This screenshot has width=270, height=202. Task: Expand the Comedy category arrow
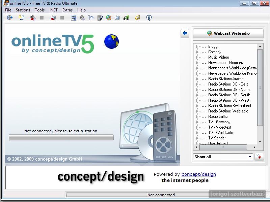(x=197, y=52)
